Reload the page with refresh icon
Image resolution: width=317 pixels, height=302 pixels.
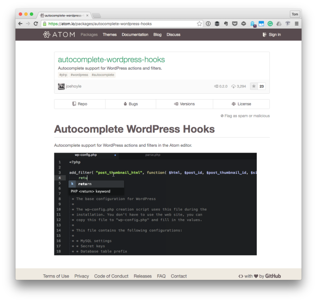(x=36, y=24)
